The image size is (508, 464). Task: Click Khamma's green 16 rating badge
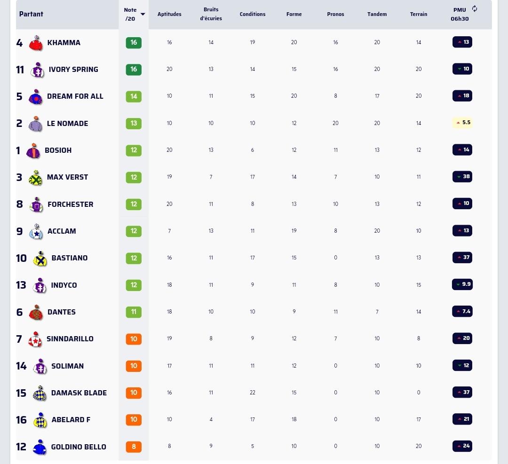point(134,43)
